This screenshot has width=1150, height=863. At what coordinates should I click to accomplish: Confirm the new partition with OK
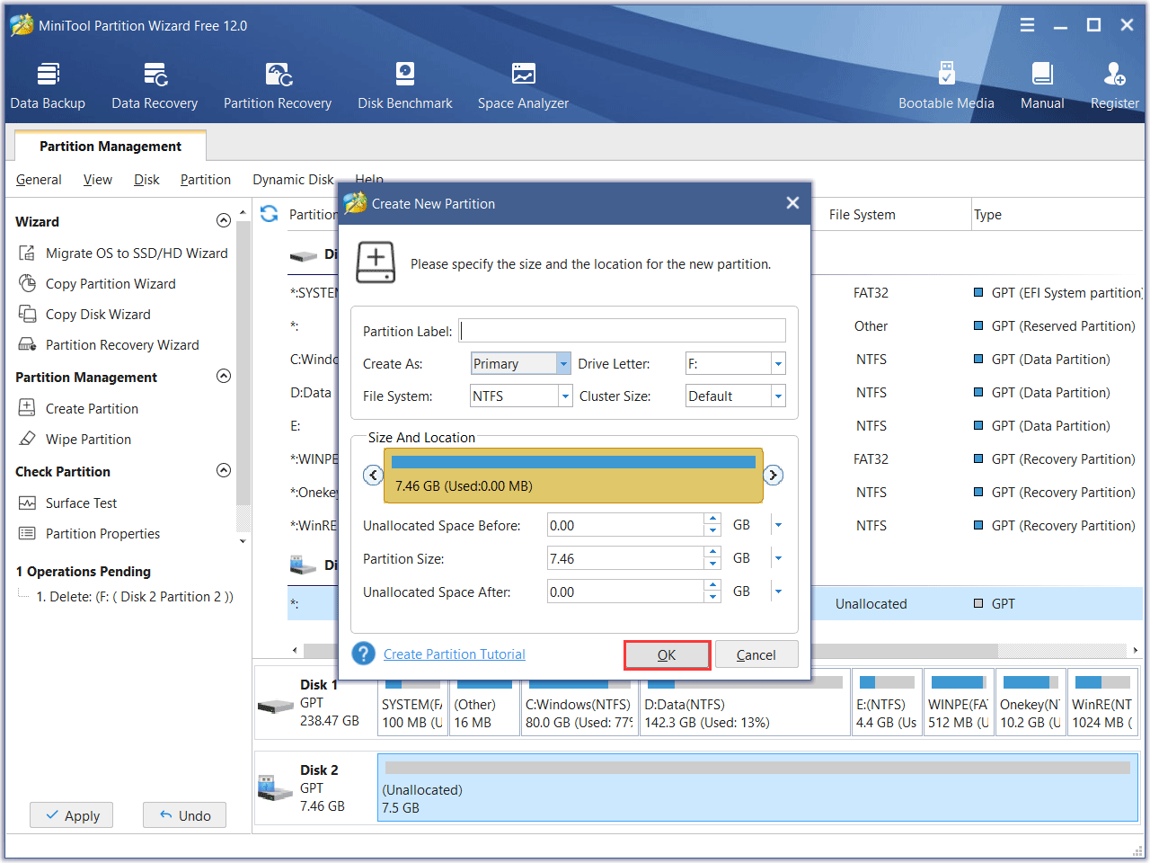(x=667, y=654)
